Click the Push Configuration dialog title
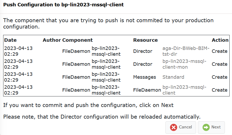232x135 pixels. tap(63, 5)
